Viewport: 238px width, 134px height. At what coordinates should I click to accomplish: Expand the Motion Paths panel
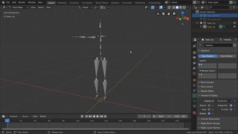207,91
